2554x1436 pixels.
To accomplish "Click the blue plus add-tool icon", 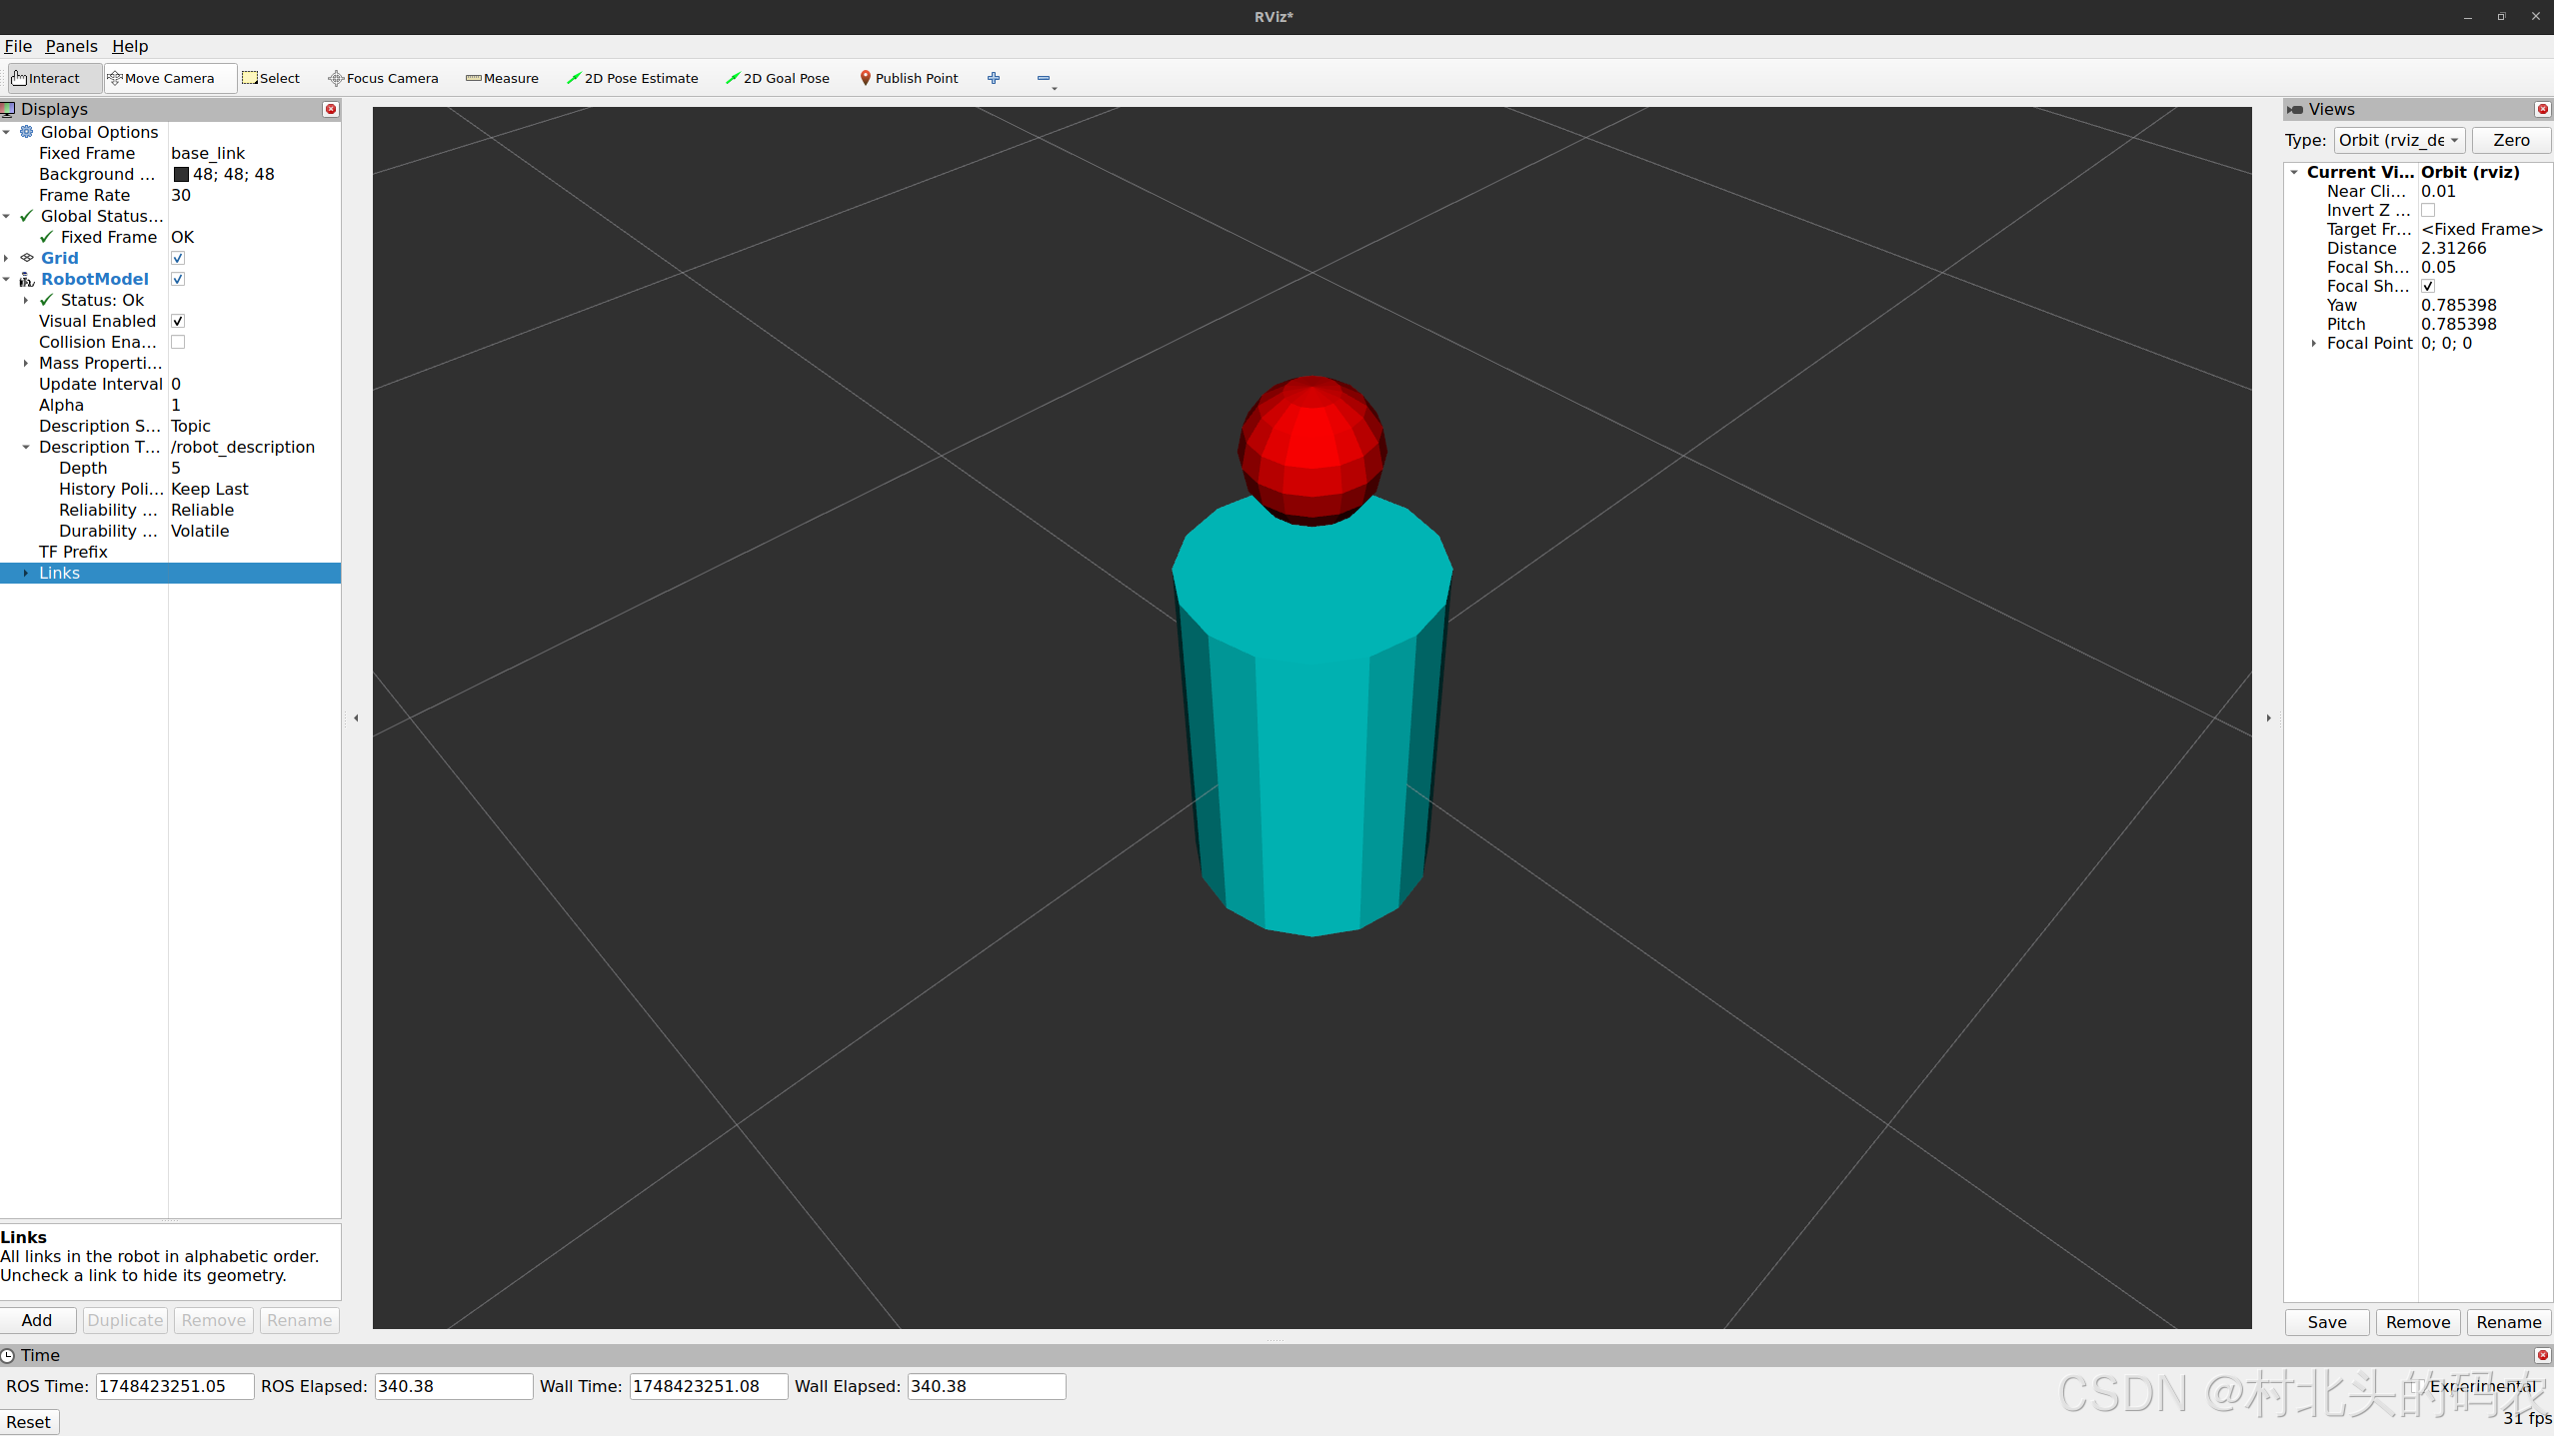I will point(994,78).
